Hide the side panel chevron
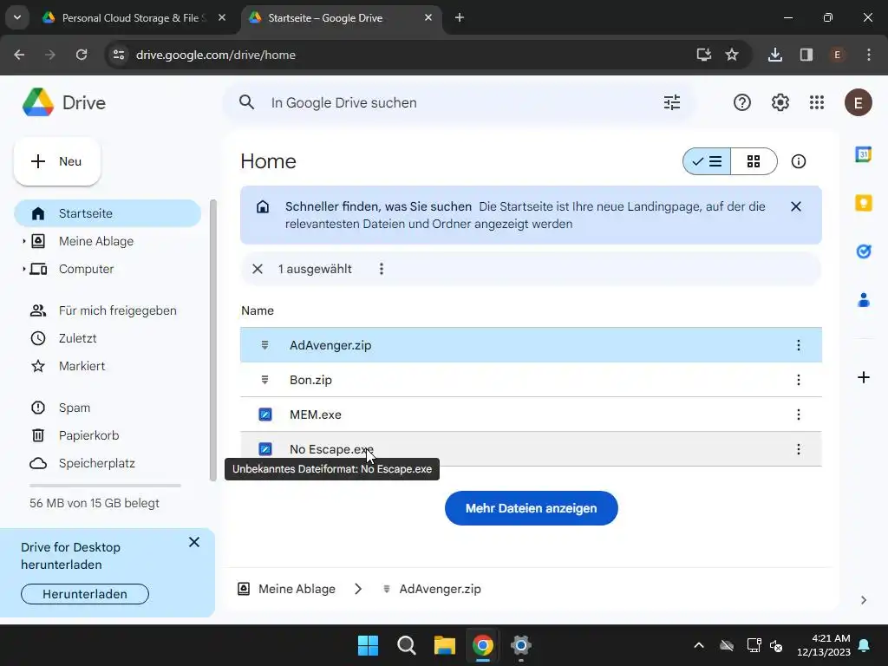The height and width of the screenshot is (666, 888). coord(863,600)
